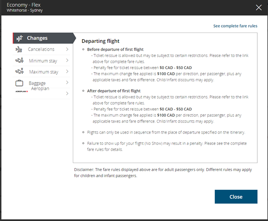Click the Maximum stay icon

pos(19,72)
